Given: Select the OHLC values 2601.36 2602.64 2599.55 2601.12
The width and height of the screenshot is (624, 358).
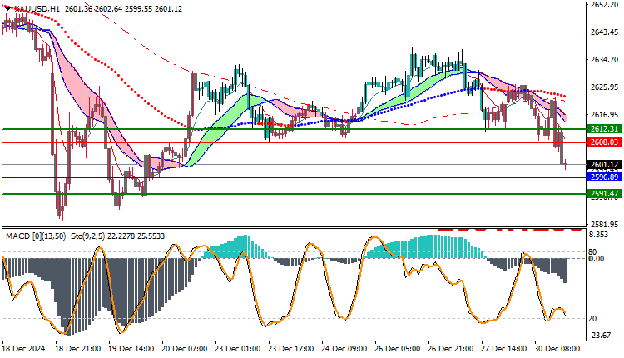Looking at the screenshot, I should click(x=123, y=8).
